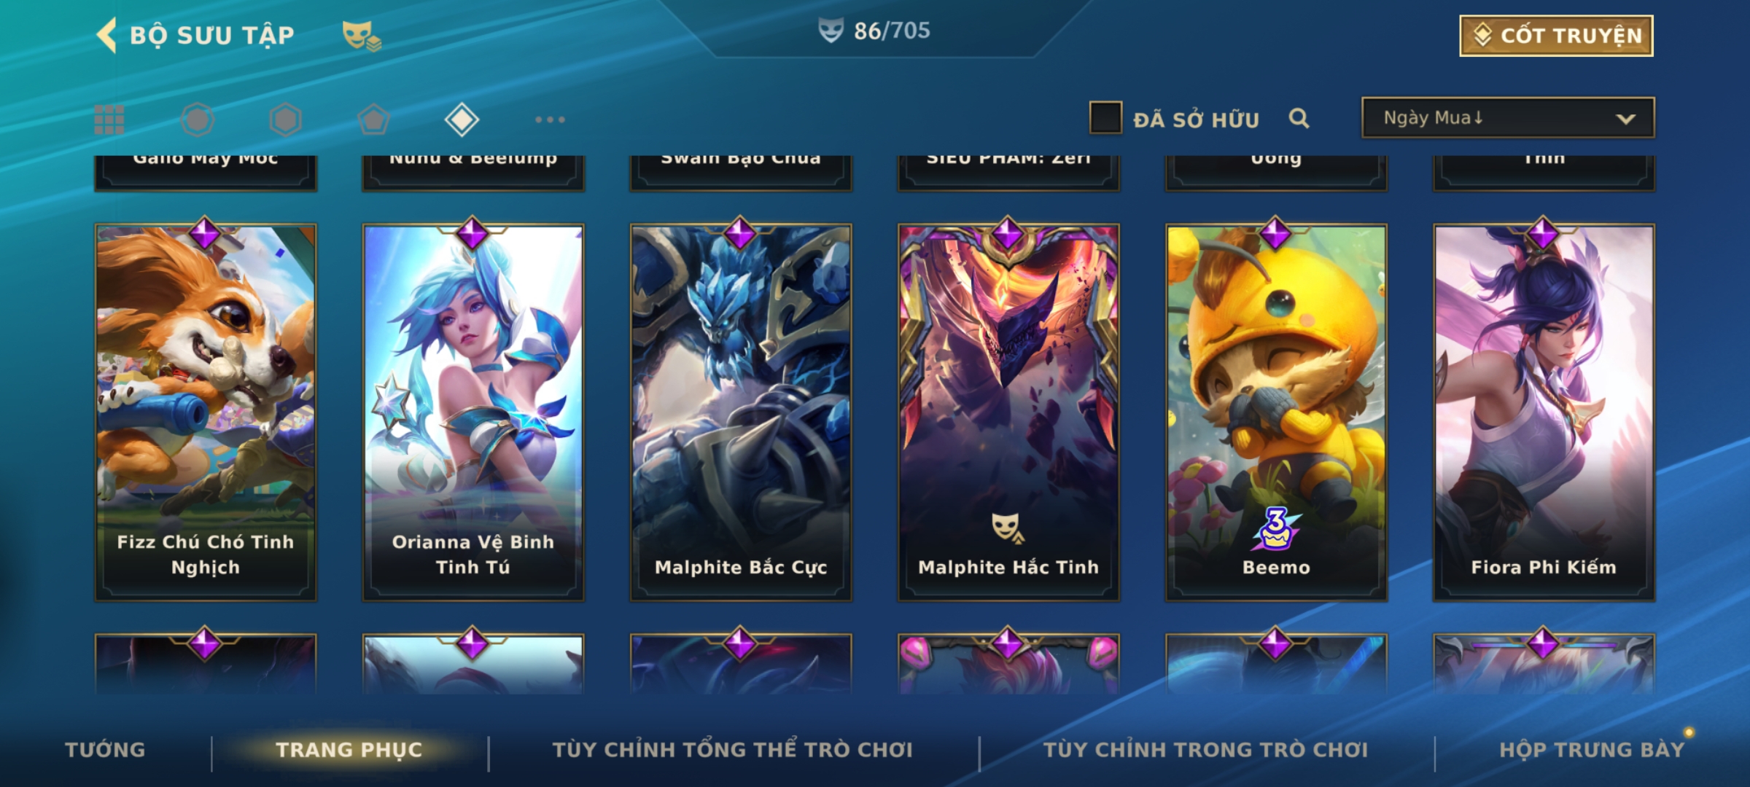Open the mask and coins skin shop icon
Image resolution: width=1750 pixels, height=787 pixels.
(362, 36)
